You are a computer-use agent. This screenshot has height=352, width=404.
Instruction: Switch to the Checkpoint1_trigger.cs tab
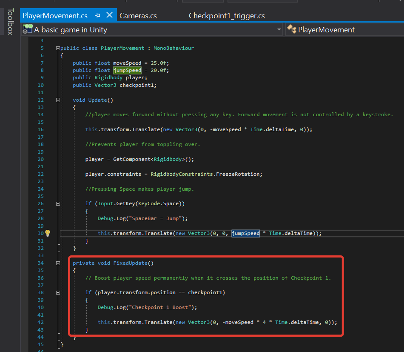click(x=227, y=16)
